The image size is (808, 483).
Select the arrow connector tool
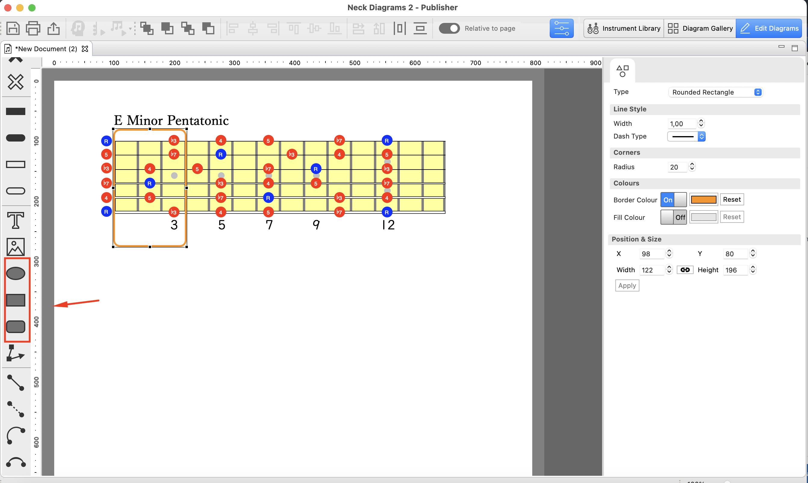click(15, 354)
